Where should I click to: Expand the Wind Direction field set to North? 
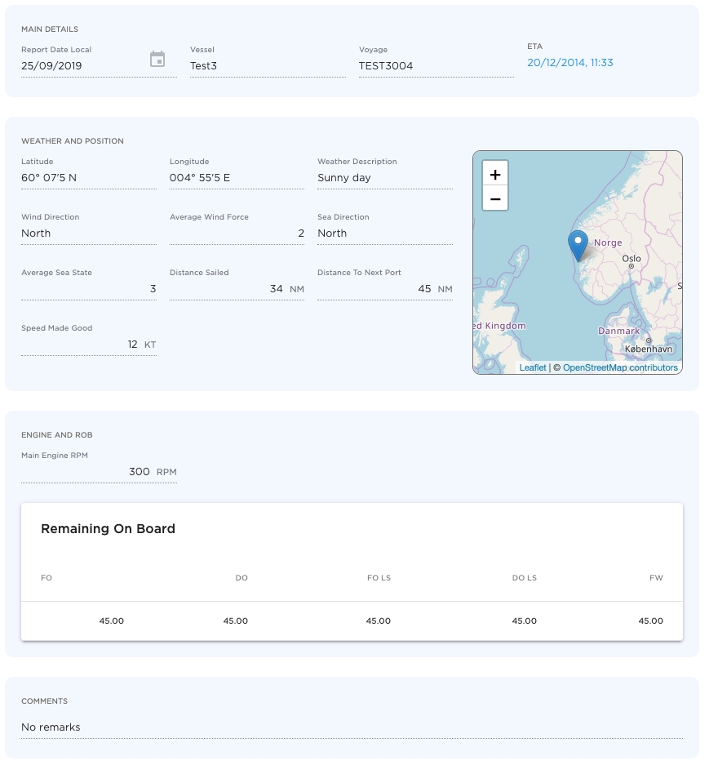pos(88,234)
